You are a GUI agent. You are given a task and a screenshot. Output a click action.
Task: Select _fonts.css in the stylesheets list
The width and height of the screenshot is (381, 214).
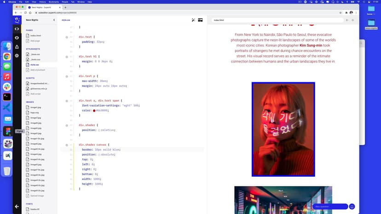(x=35, y=60)
